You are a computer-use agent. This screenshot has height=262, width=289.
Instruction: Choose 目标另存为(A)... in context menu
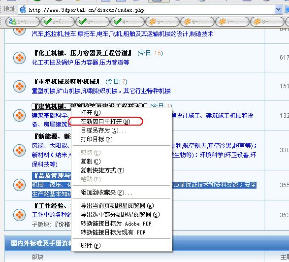[x=122, y=131]
